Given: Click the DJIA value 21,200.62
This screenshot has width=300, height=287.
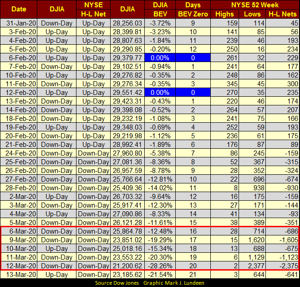Looking at the screenshot, I should coord(127,265).
